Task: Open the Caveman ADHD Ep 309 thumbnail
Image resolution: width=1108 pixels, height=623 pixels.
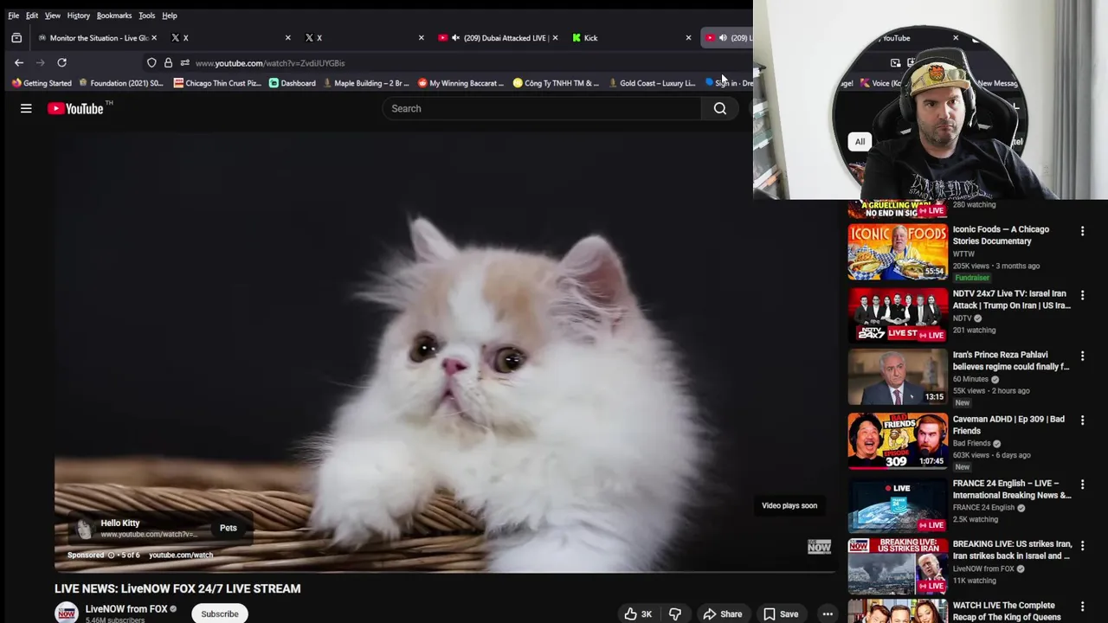Action: [x=898, y=440]
